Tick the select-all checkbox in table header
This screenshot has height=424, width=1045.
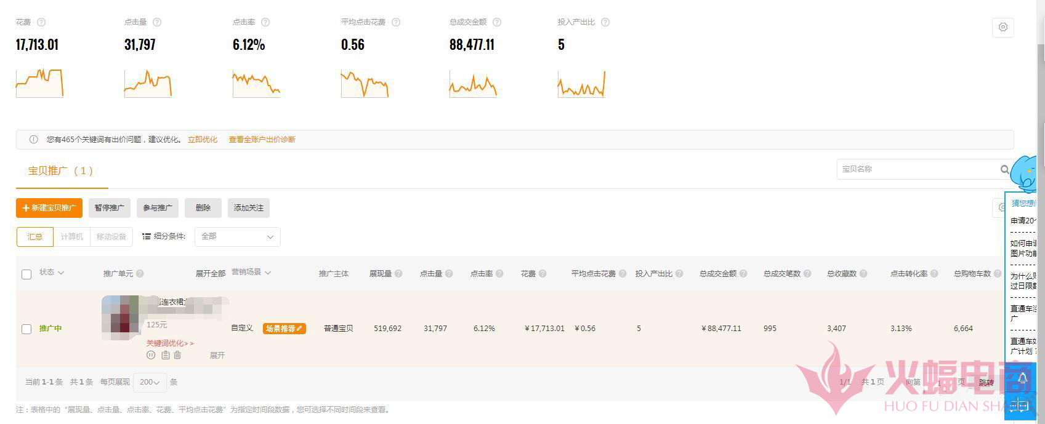coord(26,274)
